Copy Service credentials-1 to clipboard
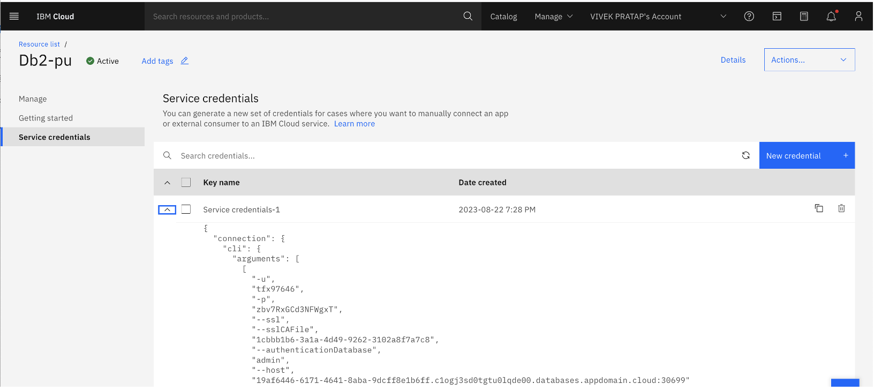The width and height of the screenshot is (874, 391). point(819,208)
